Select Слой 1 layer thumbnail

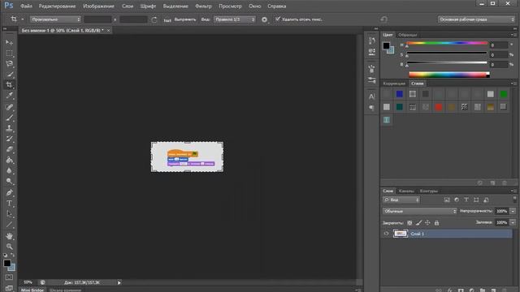point(401,234)
